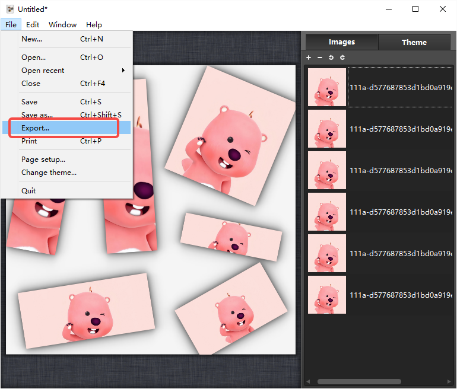Viewport: 457px width, 389px height.
Task: Click the remove image minus icon
Action: coord(320,58)
